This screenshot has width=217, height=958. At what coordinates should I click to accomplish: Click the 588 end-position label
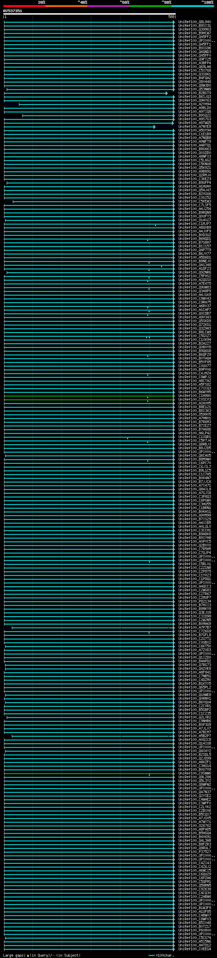click(171, 17)
